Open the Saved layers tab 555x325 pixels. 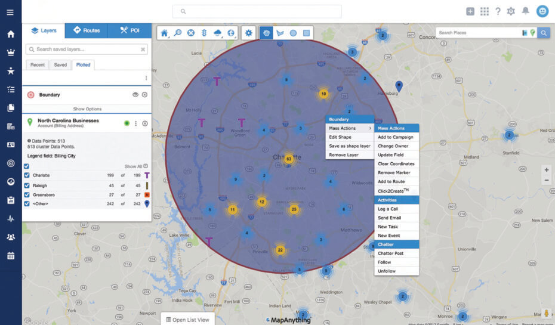(60, 65)
